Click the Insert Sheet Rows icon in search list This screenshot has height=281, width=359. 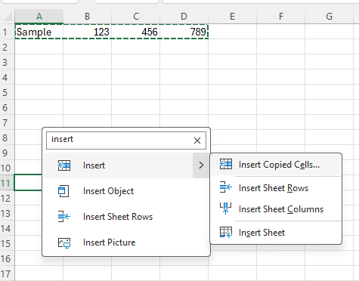64,217
